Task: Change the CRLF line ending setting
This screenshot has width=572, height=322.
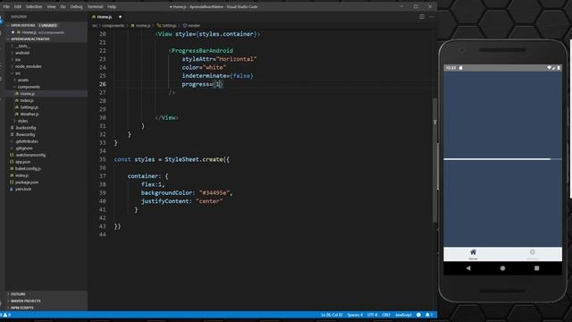Action: [386, 315]
